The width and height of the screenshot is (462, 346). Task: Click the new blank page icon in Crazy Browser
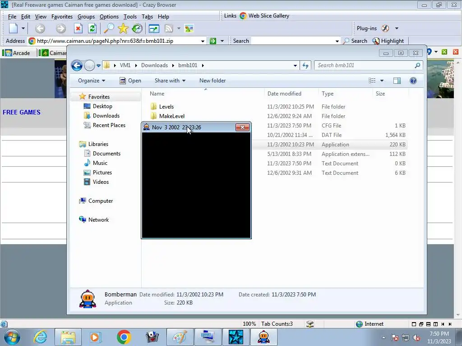click(13, 28)
